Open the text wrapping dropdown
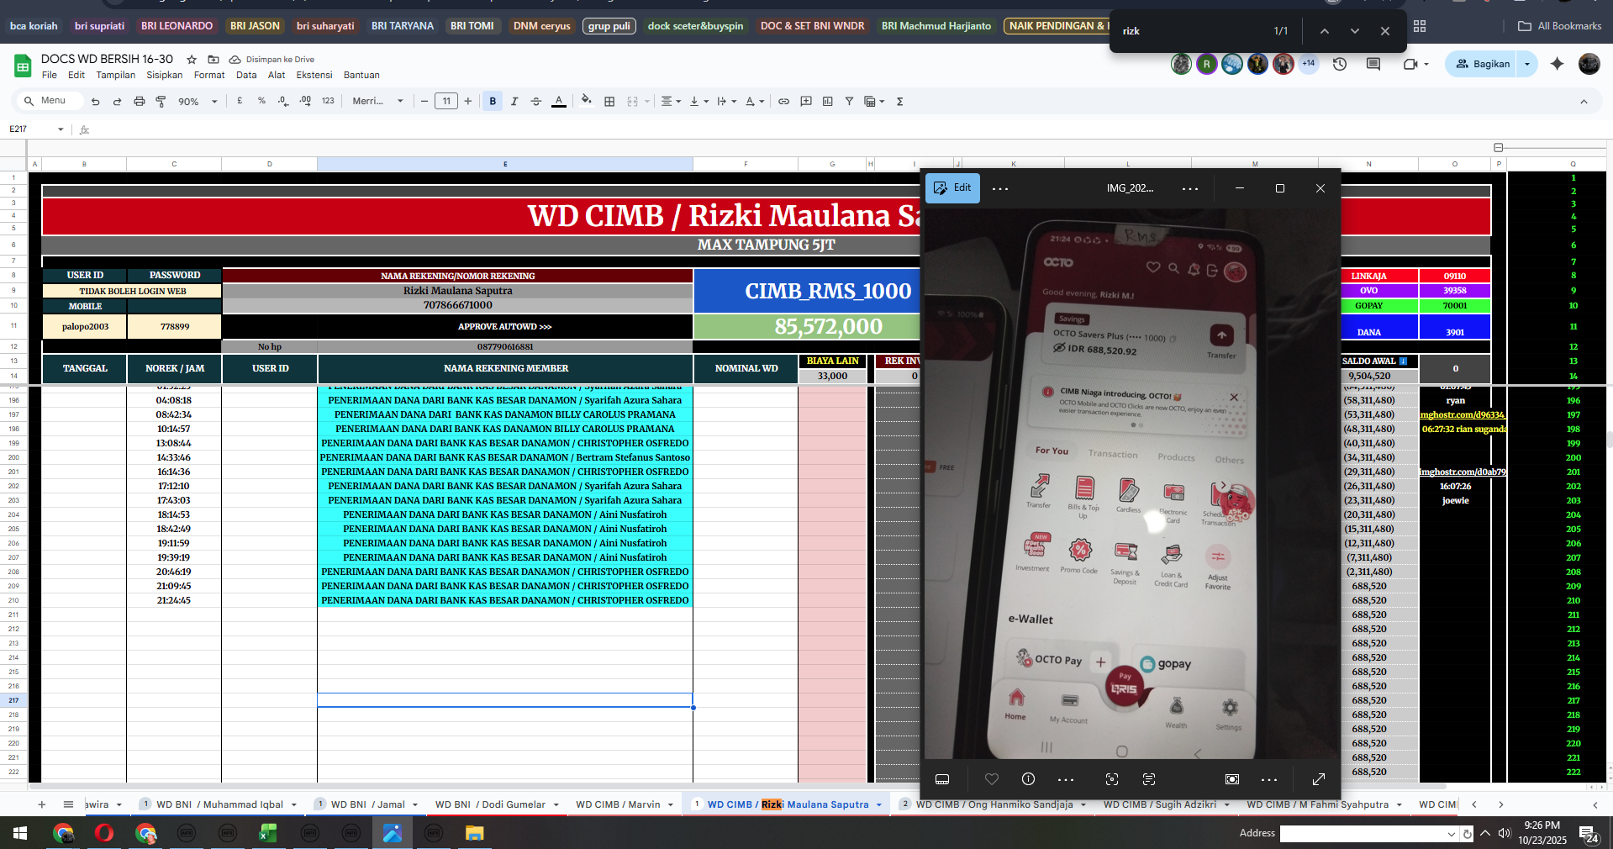1613x849 pixels. [727, 101]
